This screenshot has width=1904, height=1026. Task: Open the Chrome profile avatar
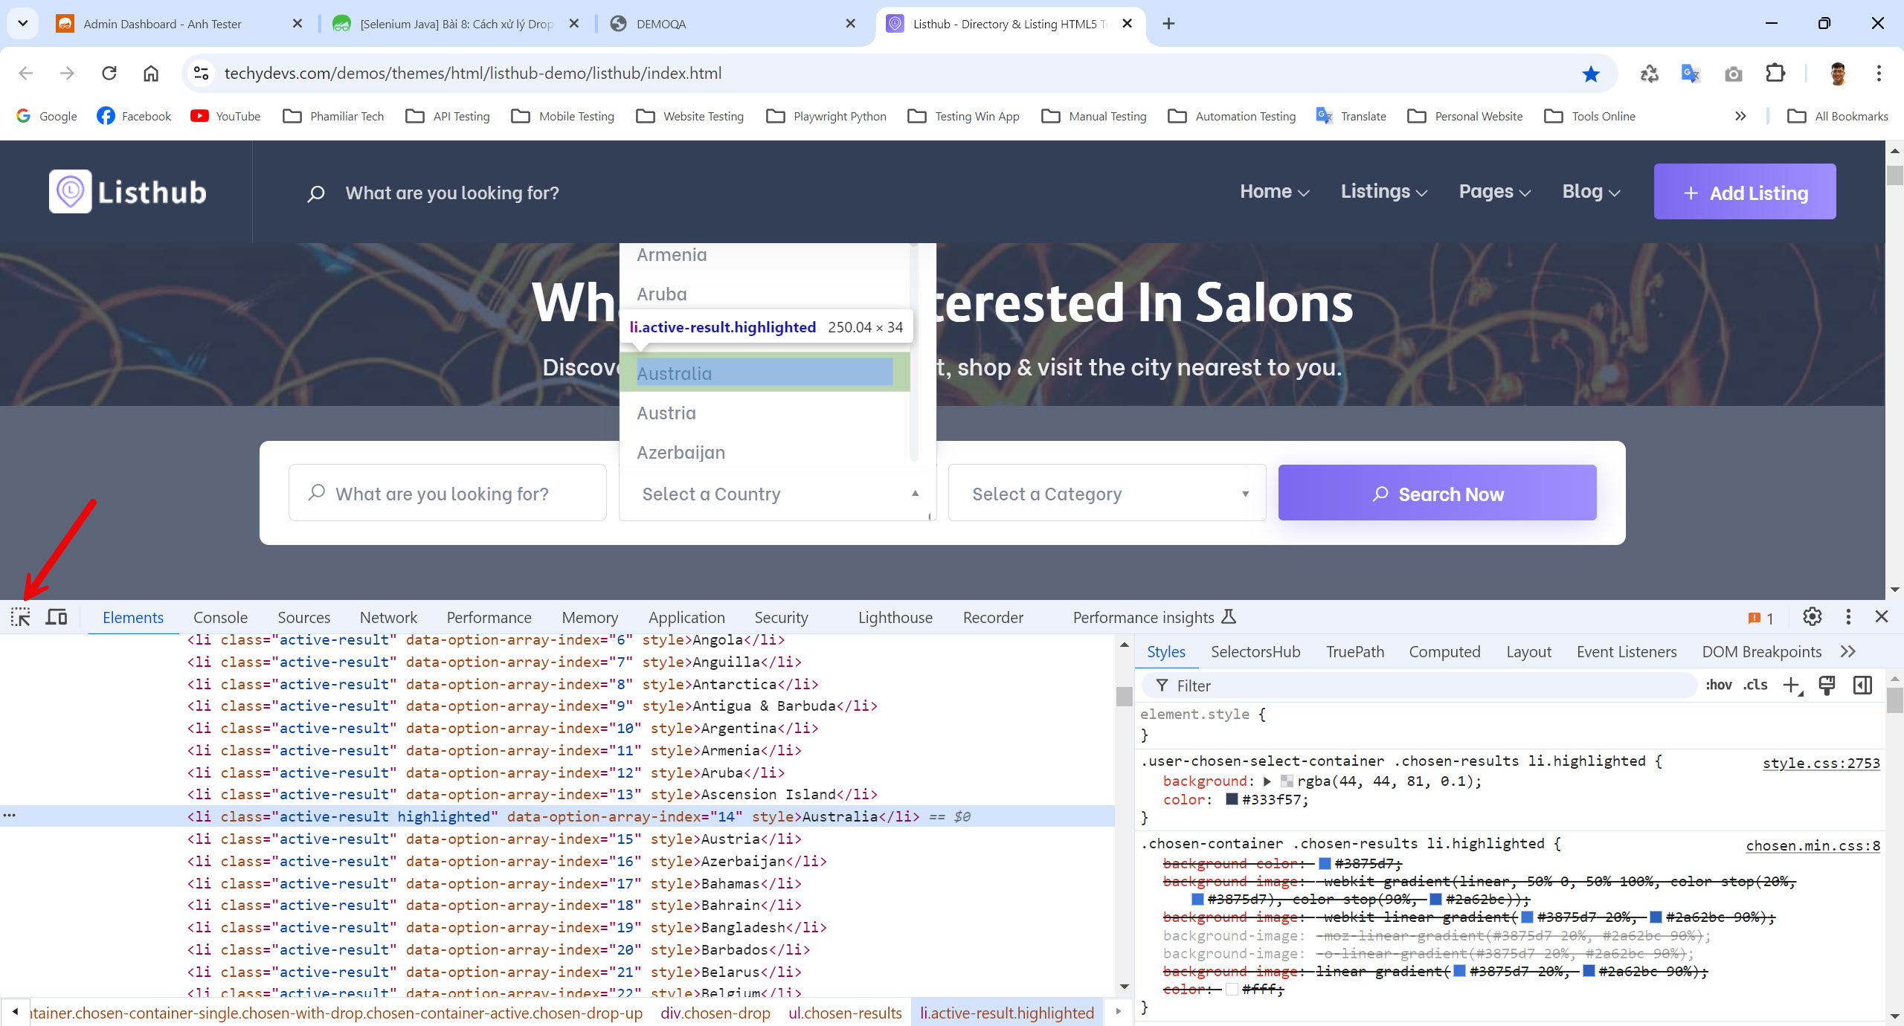(1838, 73)
